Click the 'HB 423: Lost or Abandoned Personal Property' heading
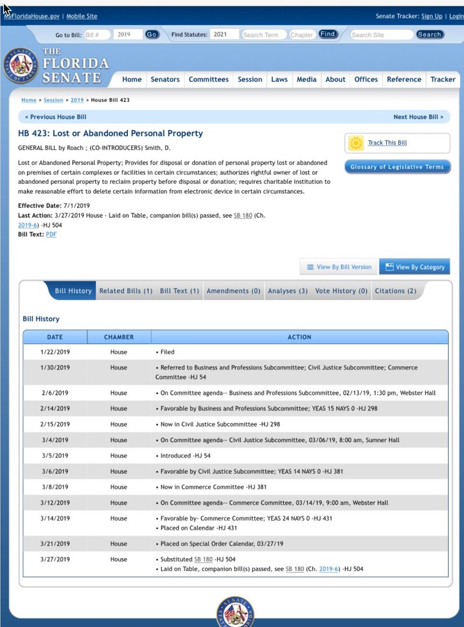 point(110,133)
